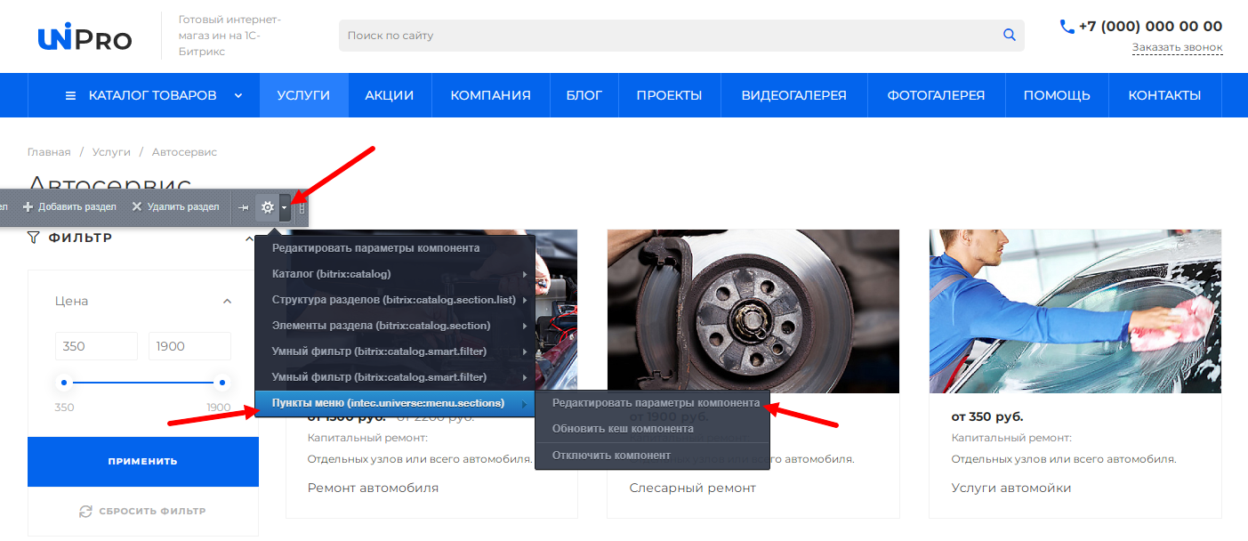
Task: Open the car wash service photo
Action: coord(1075,311)
